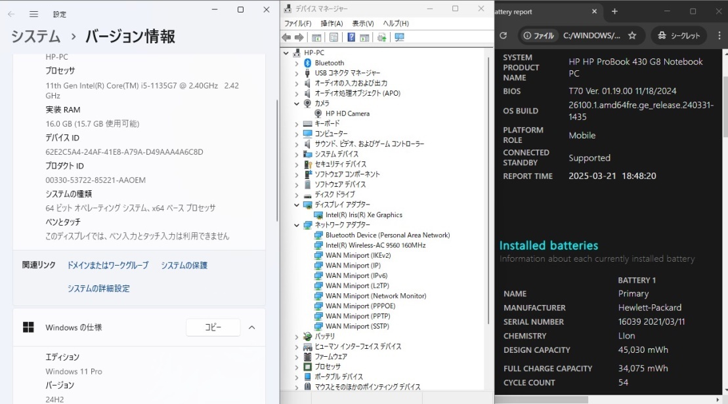The width and height of the screenshot is (728, 404).
Task: Select the battery report browser tab
Action: click(x=548, y=12)
